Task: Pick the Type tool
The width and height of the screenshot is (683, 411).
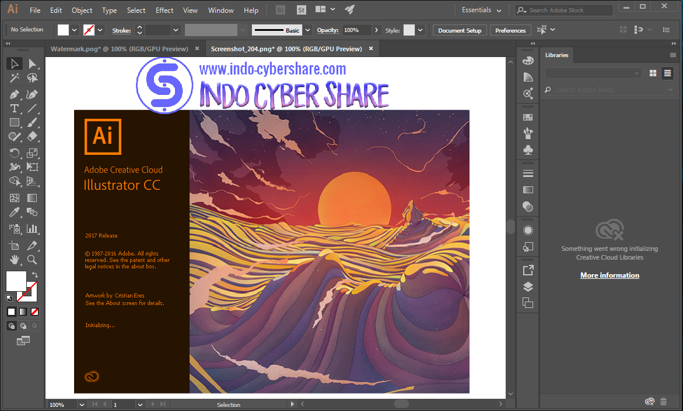Action: click(x=15, y=108)
